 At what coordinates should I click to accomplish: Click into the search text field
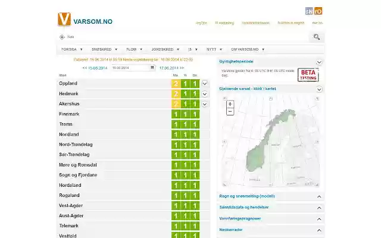187,37
